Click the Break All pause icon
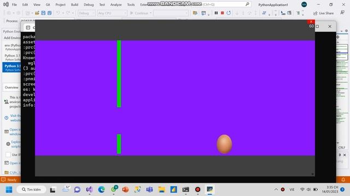 (216, 13)
